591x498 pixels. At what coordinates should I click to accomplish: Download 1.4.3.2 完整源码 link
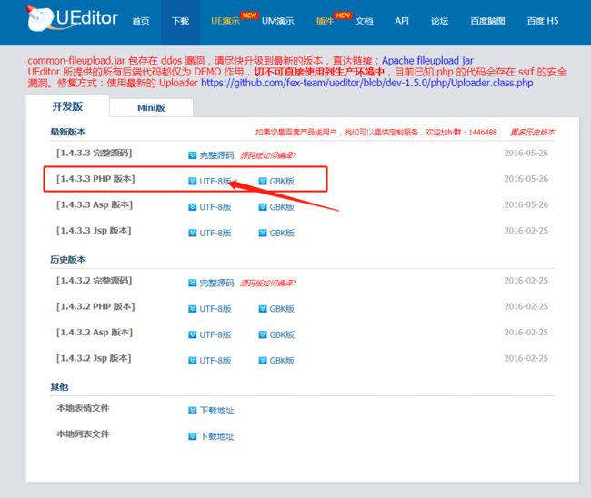(216, 283)
